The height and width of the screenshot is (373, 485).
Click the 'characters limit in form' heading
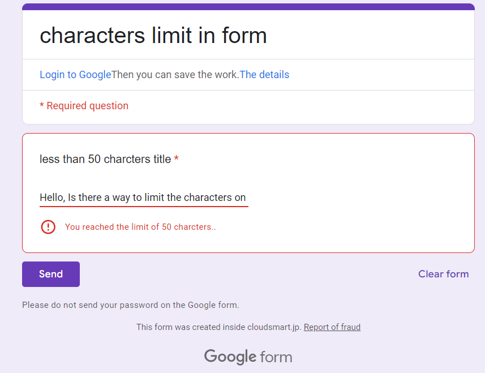tap(153, 36)
